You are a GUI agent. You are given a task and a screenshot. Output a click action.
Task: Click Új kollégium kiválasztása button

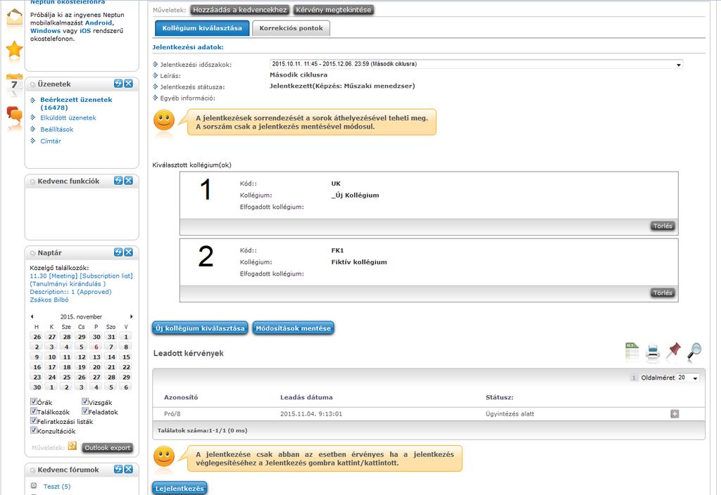tap(200, 328)
